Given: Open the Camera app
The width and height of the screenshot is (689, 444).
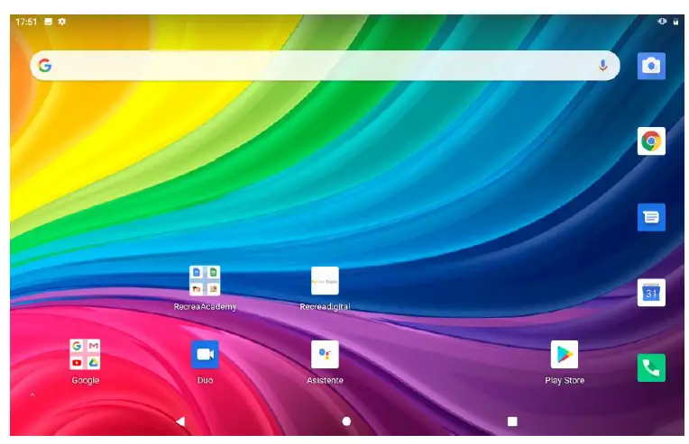Looking at the screenshot, I should 651,66.
